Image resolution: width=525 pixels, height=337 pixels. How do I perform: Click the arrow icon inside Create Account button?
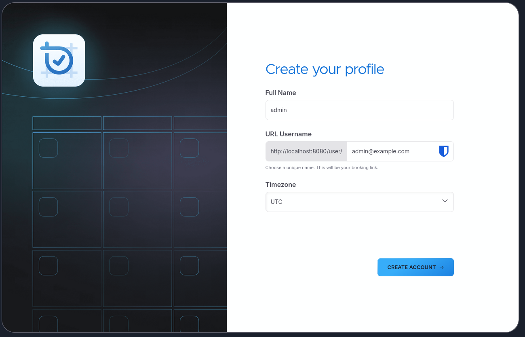point(442,267)
